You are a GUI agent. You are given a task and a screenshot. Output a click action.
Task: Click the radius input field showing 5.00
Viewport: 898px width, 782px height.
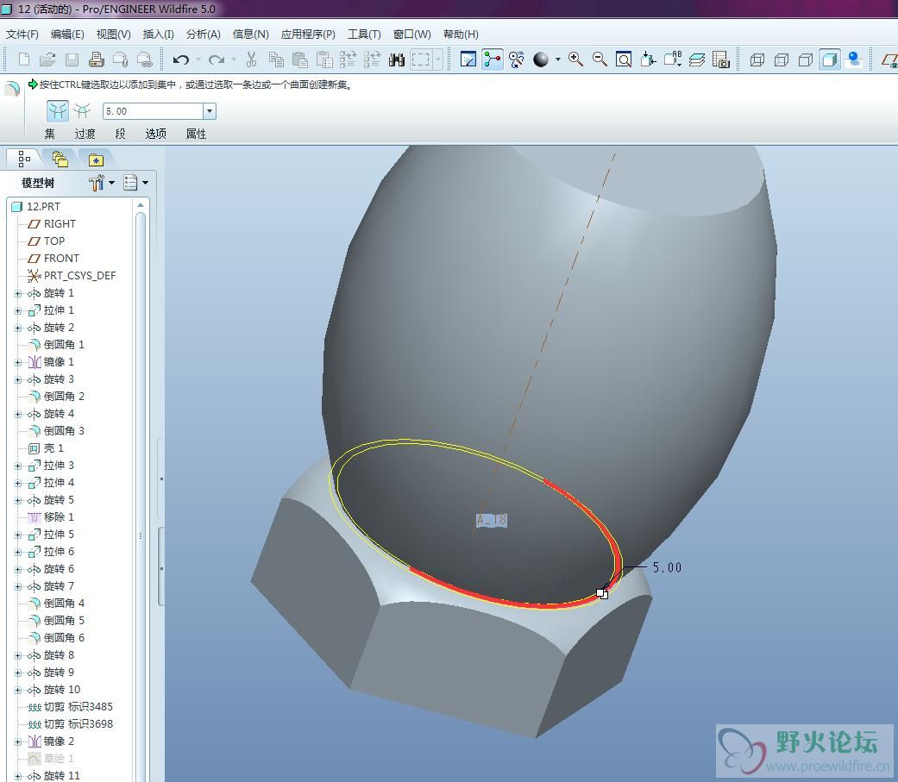click(x=153, y=111)
